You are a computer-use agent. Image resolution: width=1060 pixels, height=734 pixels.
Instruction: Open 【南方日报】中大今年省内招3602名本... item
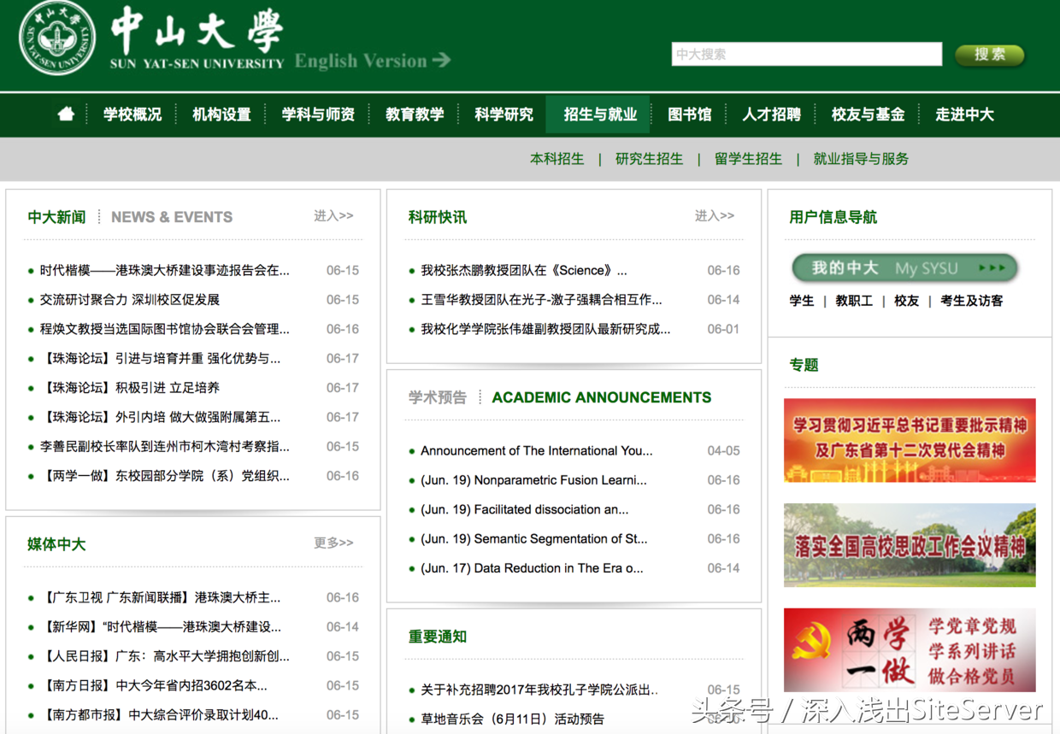click(x=153, y=685)
